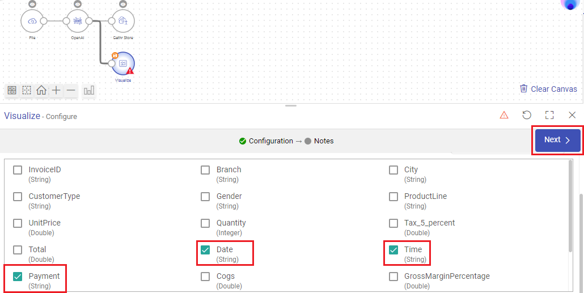This screenshot has width=584, height=293.
Task: Click Clear Canvas
Action: click(548, 89)
